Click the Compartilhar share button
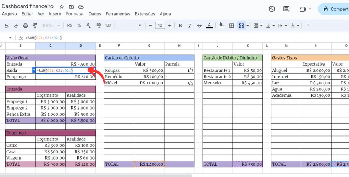This screenshot has height=177, width=349. (x=334, y=9)
